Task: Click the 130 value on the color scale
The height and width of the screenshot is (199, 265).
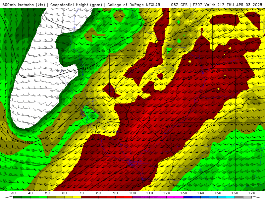Action: pyautogui.click(x=184, y=193)
